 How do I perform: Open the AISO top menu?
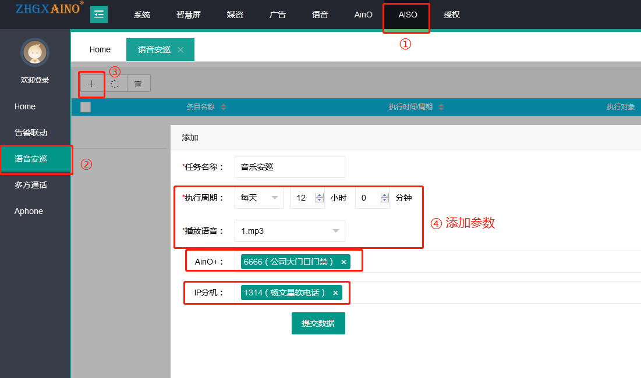coord(408,15)
